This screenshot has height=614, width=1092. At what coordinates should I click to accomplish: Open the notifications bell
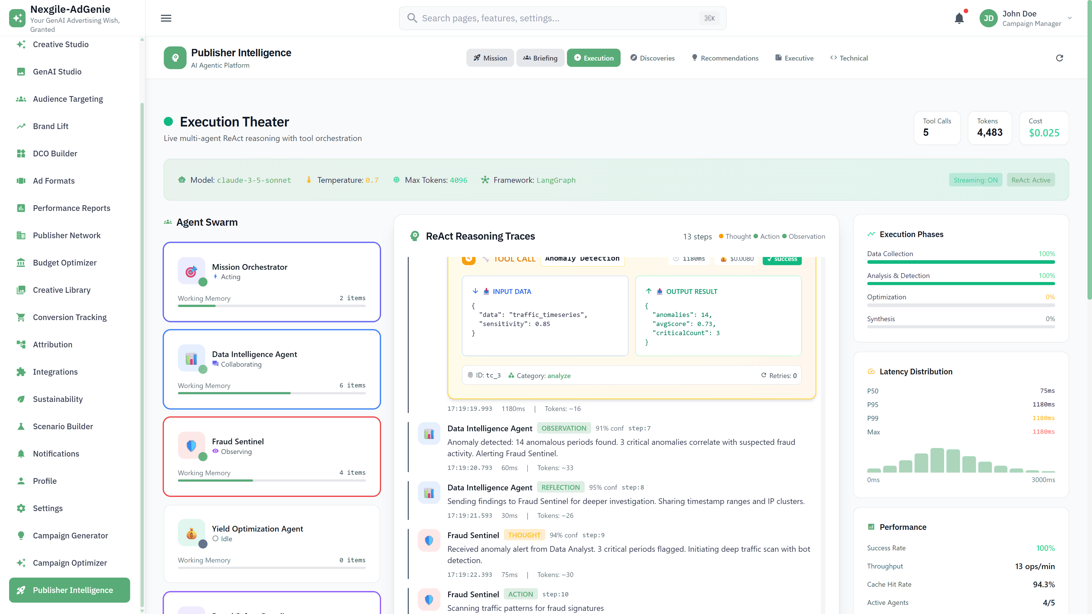coord(960,18)
